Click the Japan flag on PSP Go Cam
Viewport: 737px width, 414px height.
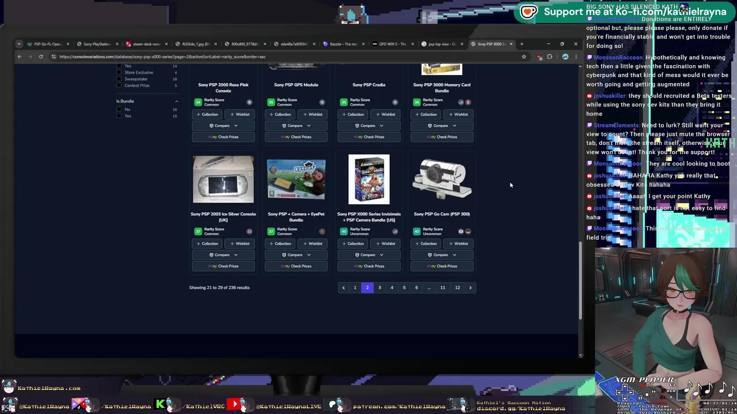461,232
